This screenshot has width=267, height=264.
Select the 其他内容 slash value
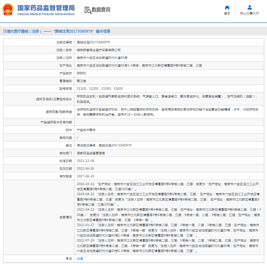tap(78, 138)
